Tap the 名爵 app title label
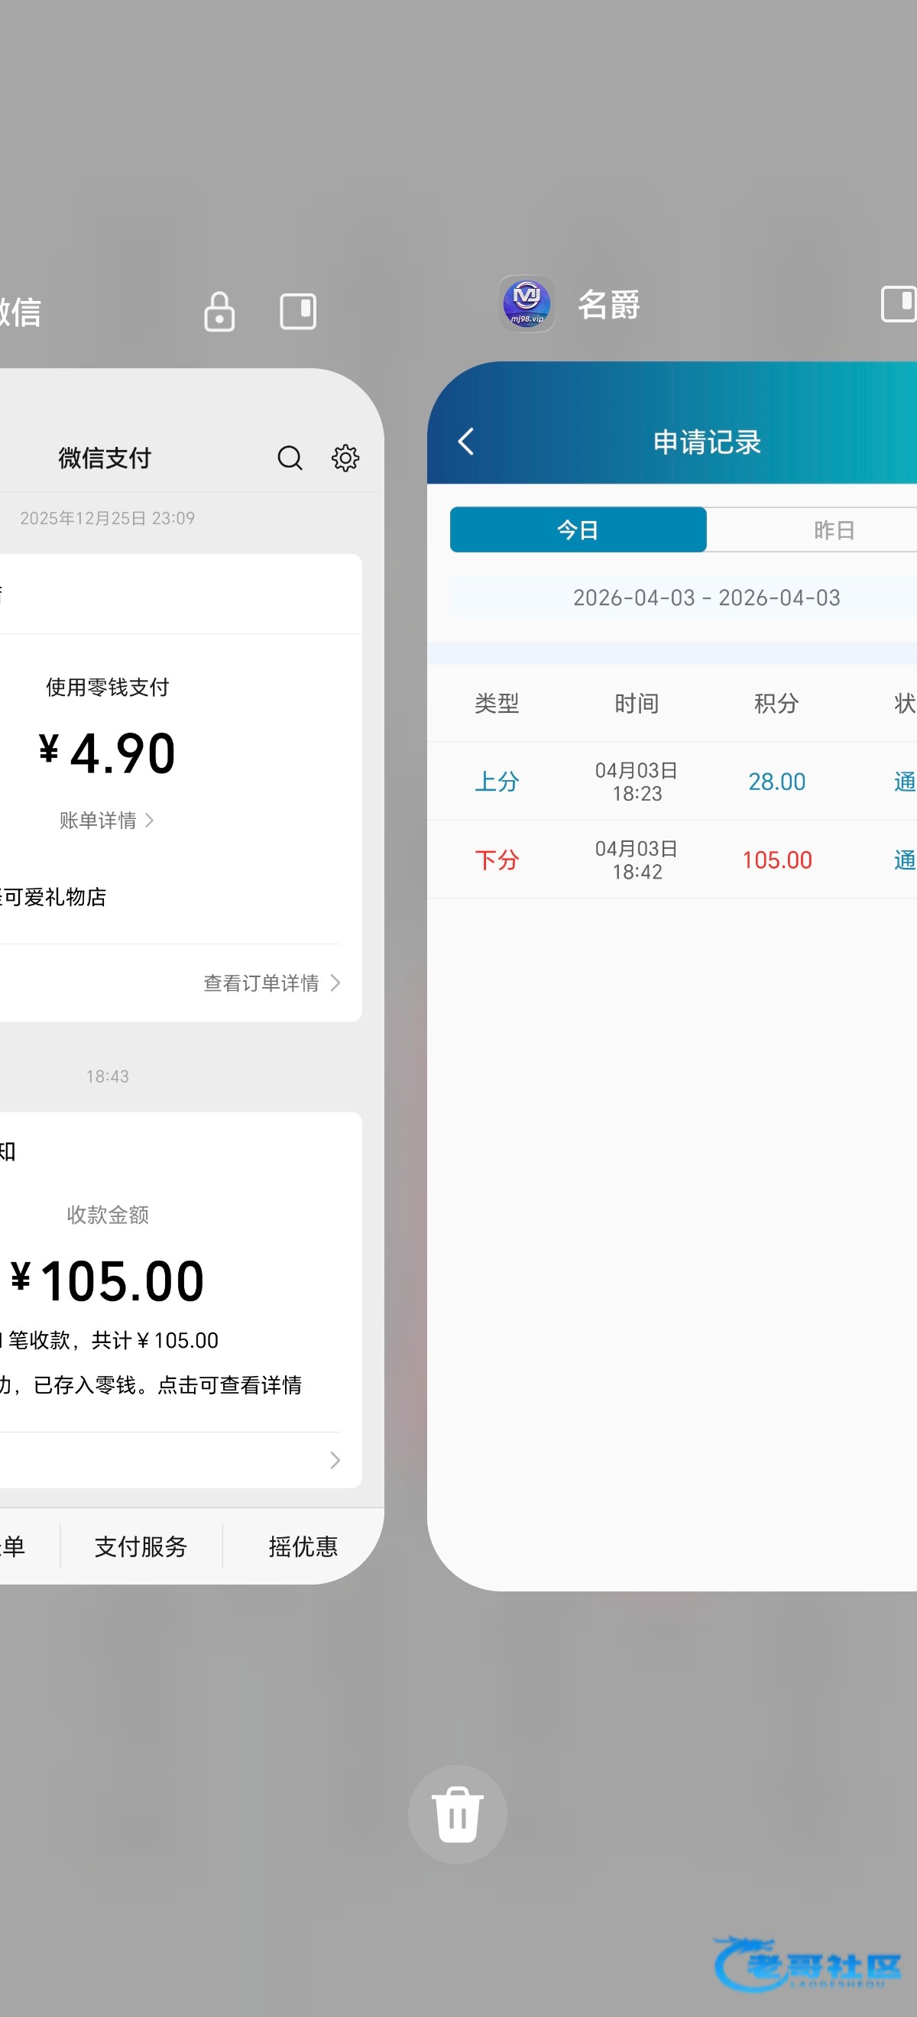This screenshot has width=917, height=2017. [609, 305]
